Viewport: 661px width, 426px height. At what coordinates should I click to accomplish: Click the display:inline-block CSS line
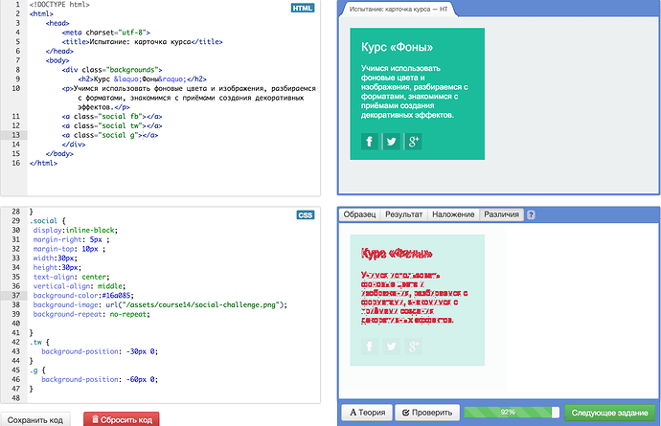point(76,230)
